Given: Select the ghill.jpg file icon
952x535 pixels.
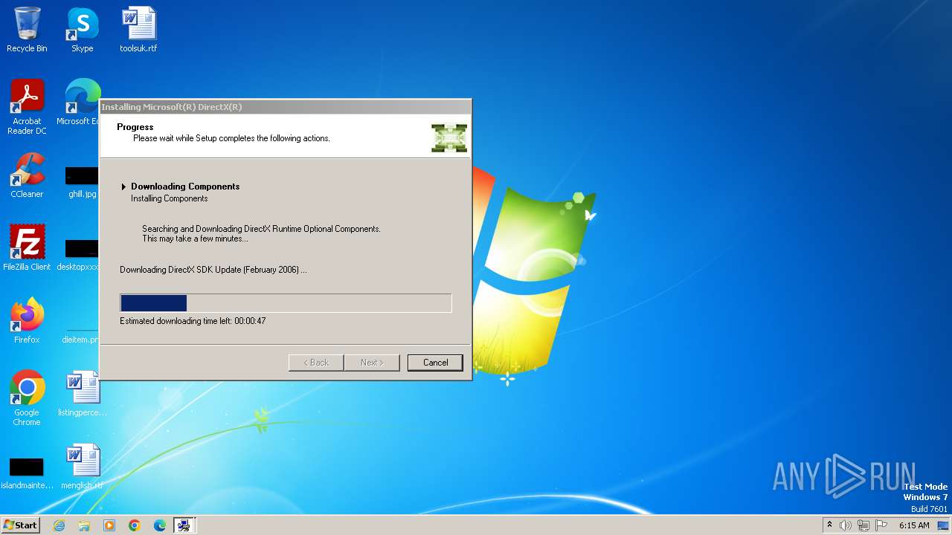Looking at the screenshot, I should [x=82, y=182].
